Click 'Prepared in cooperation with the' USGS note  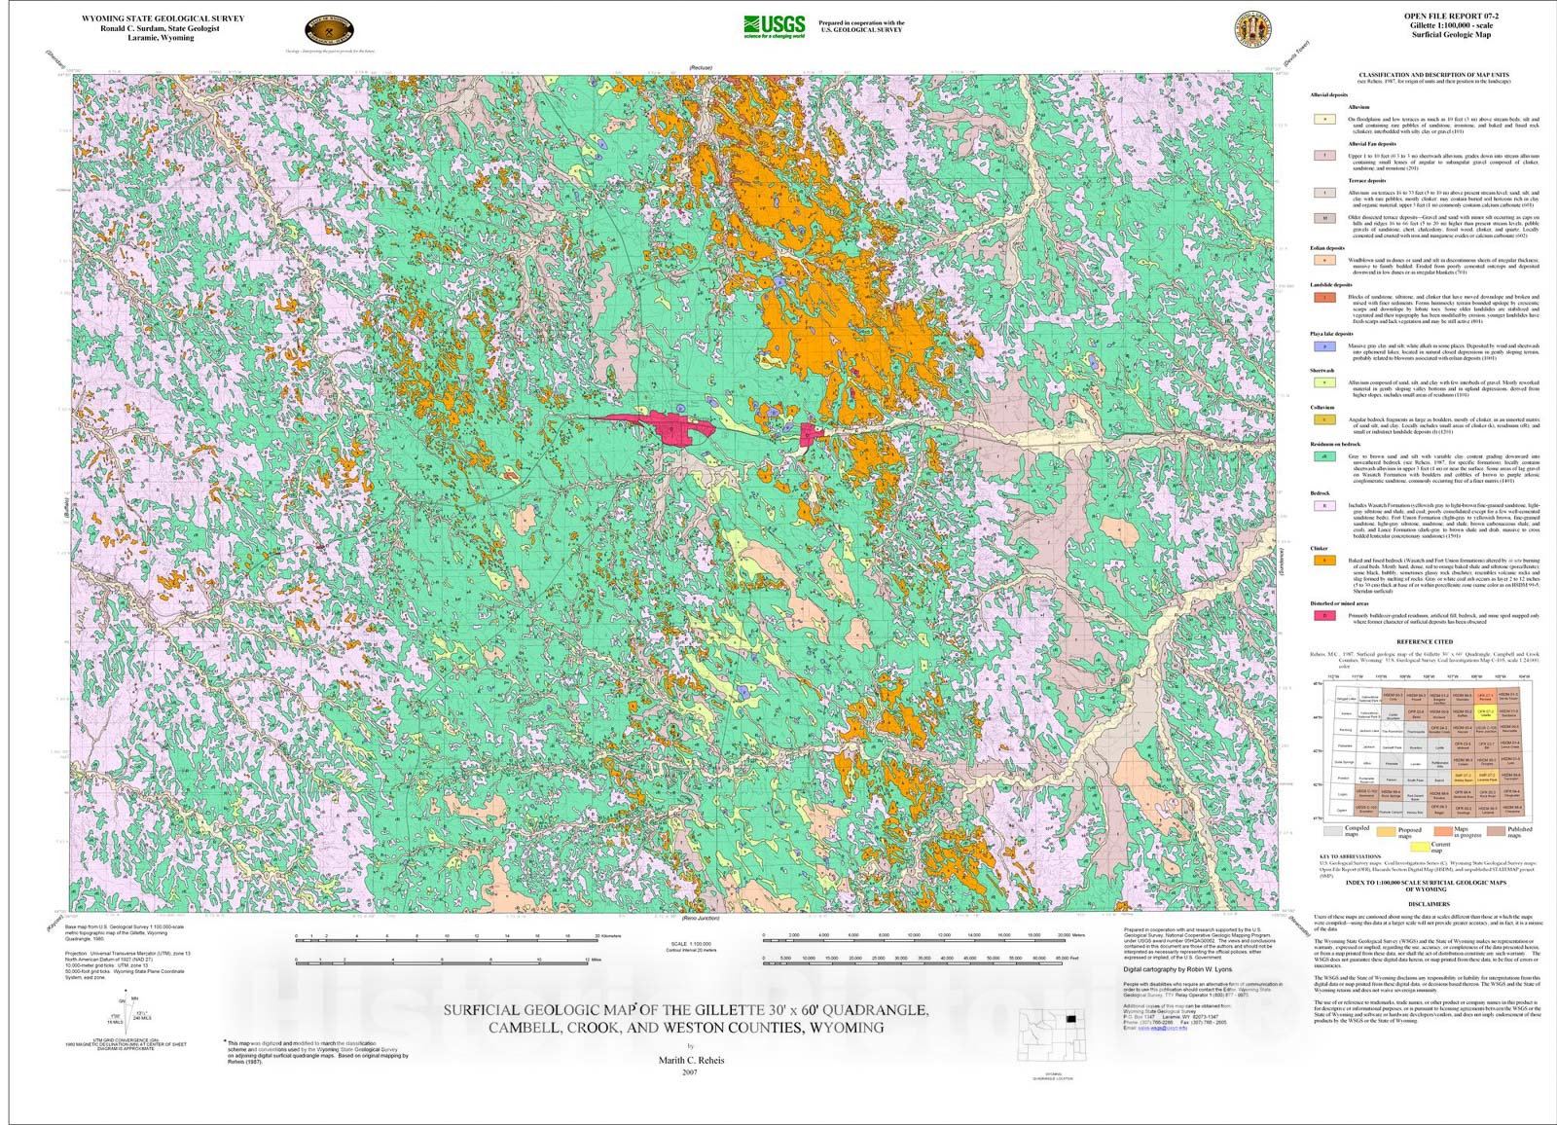(861, 22)
